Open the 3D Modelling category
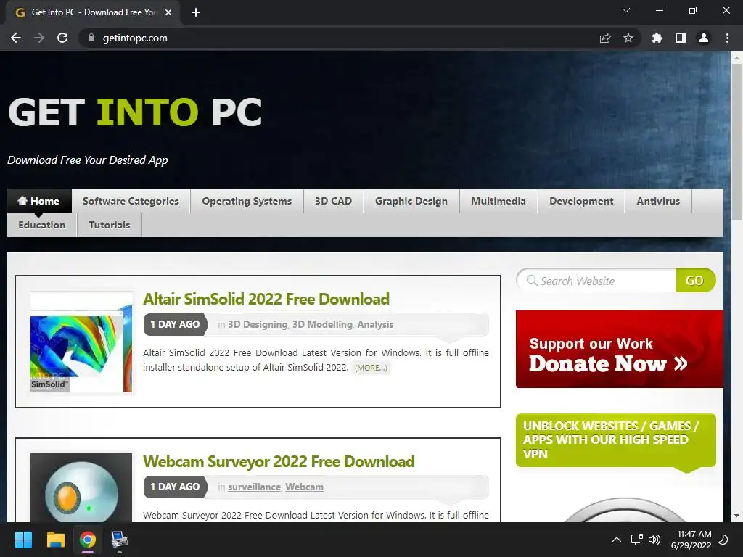The image size is (743, 557). [x=322, y=324]
